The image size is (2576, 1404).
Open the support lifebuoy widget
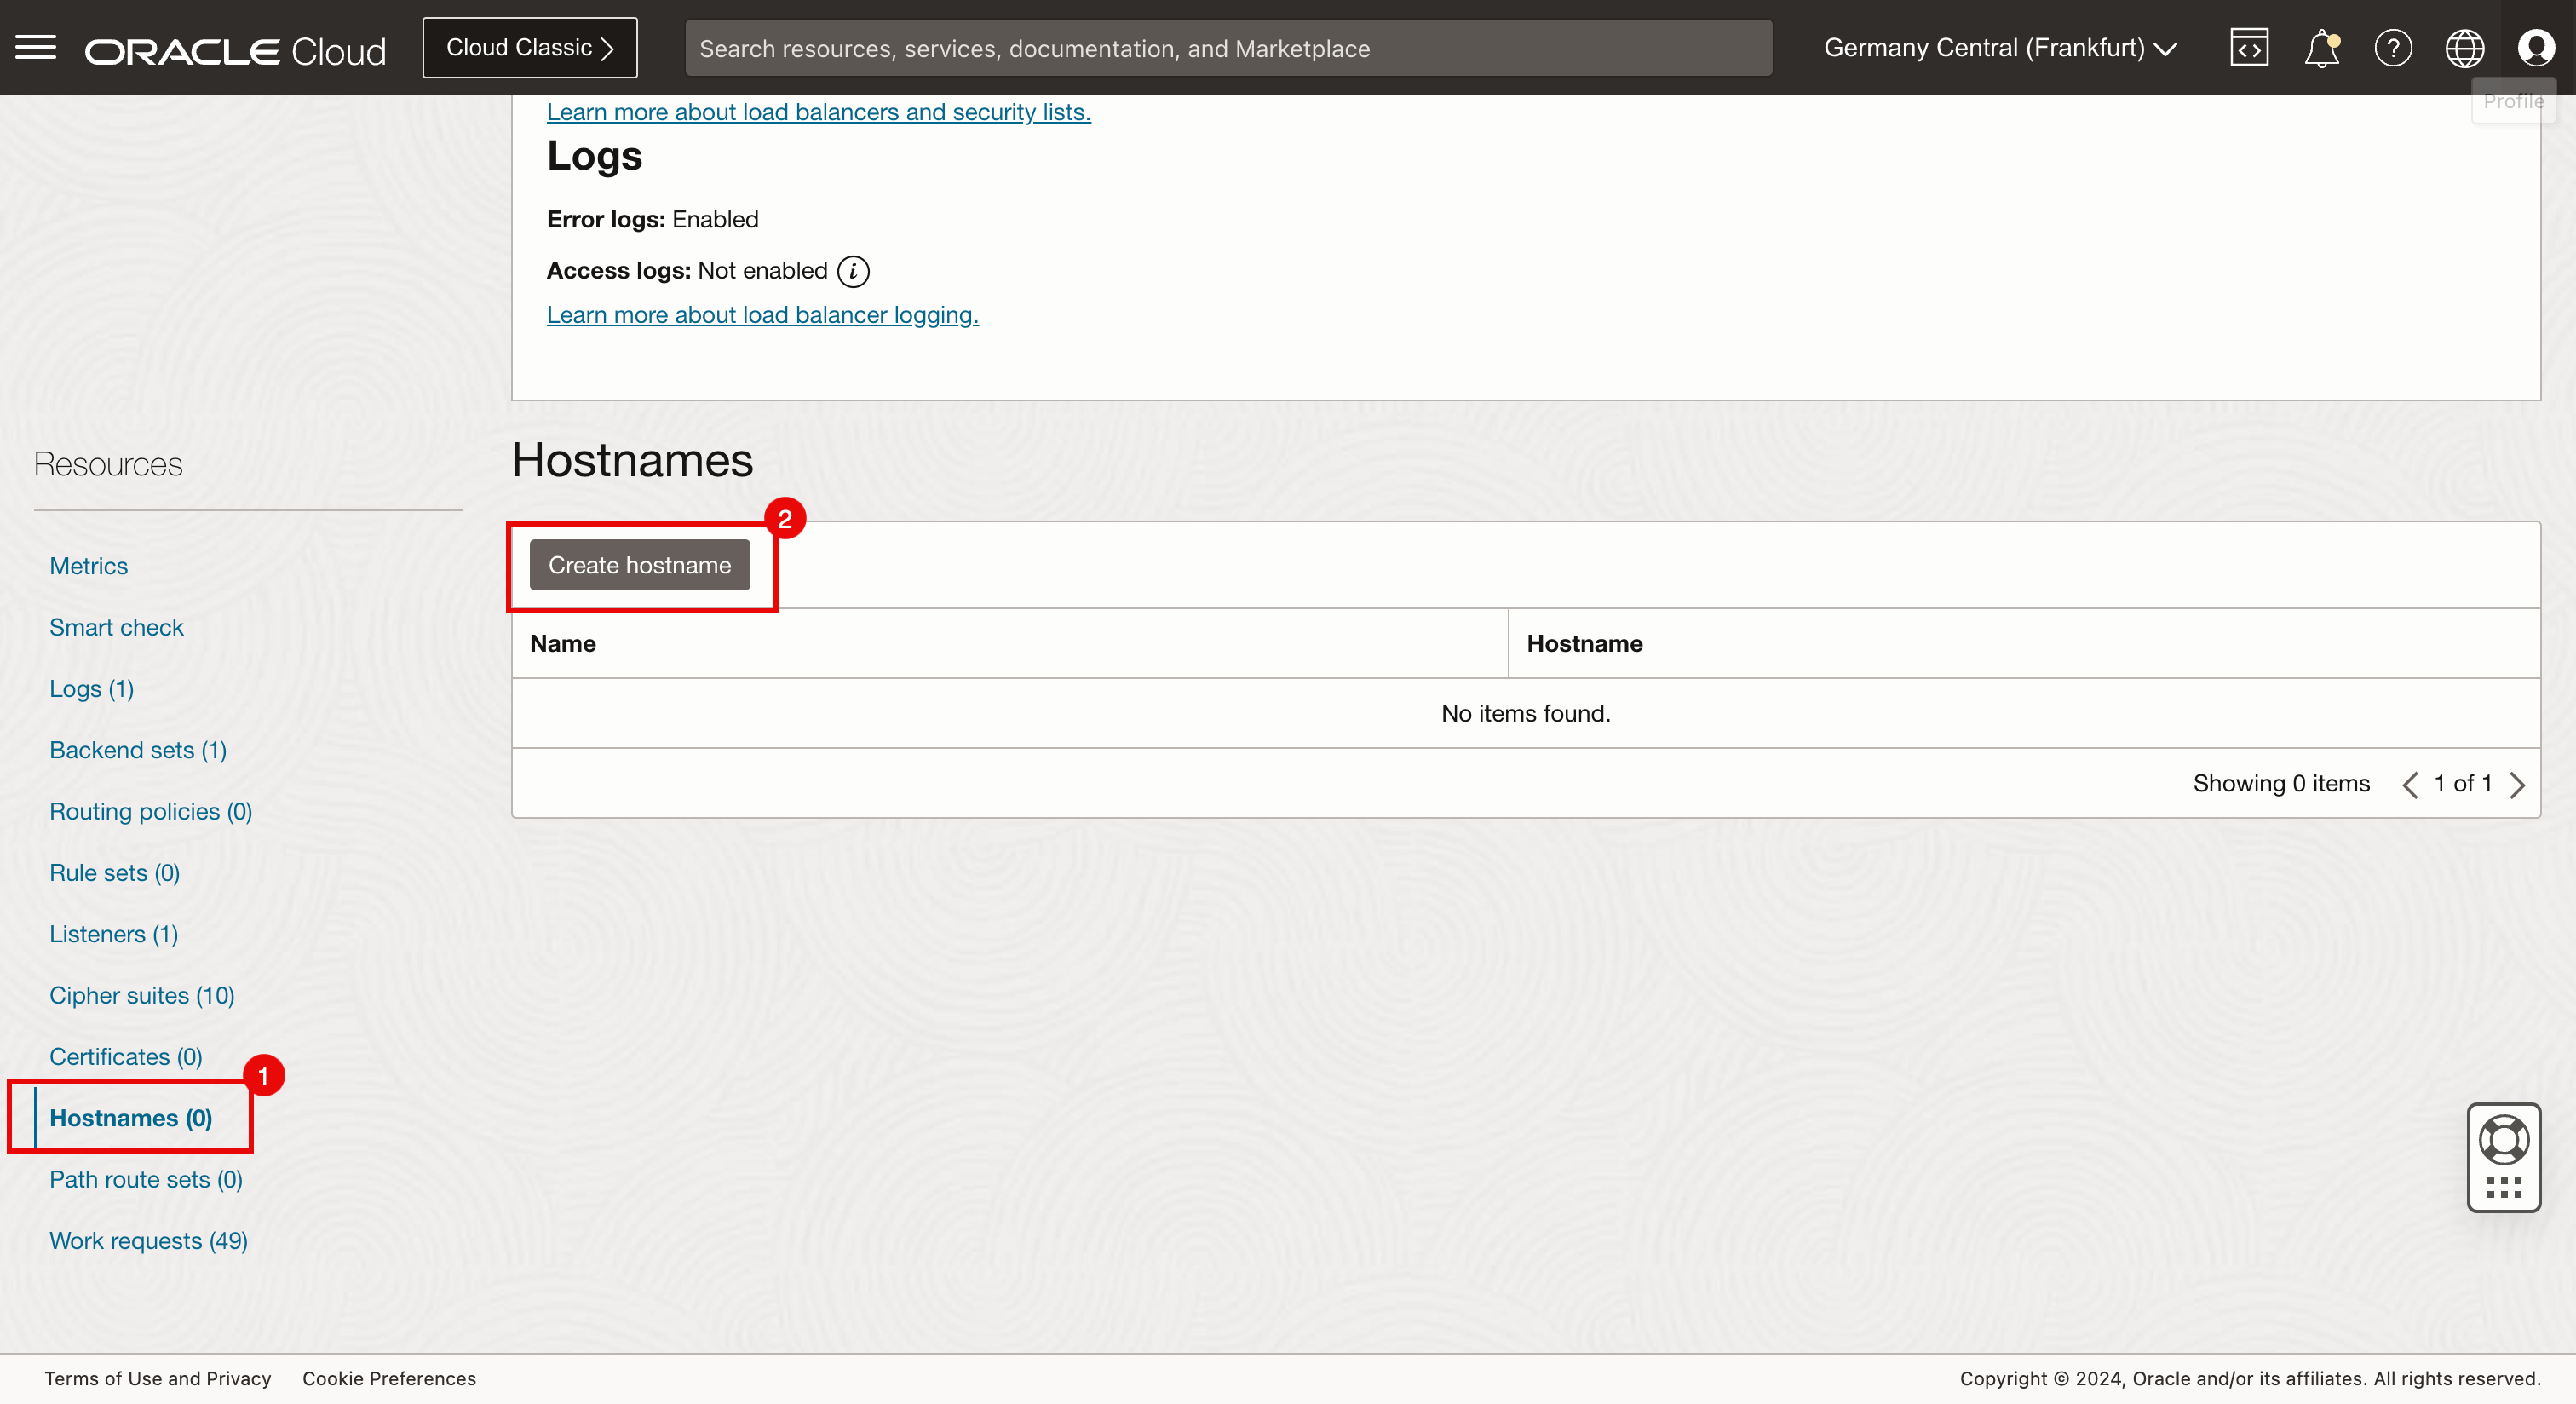point(2504,1141)
